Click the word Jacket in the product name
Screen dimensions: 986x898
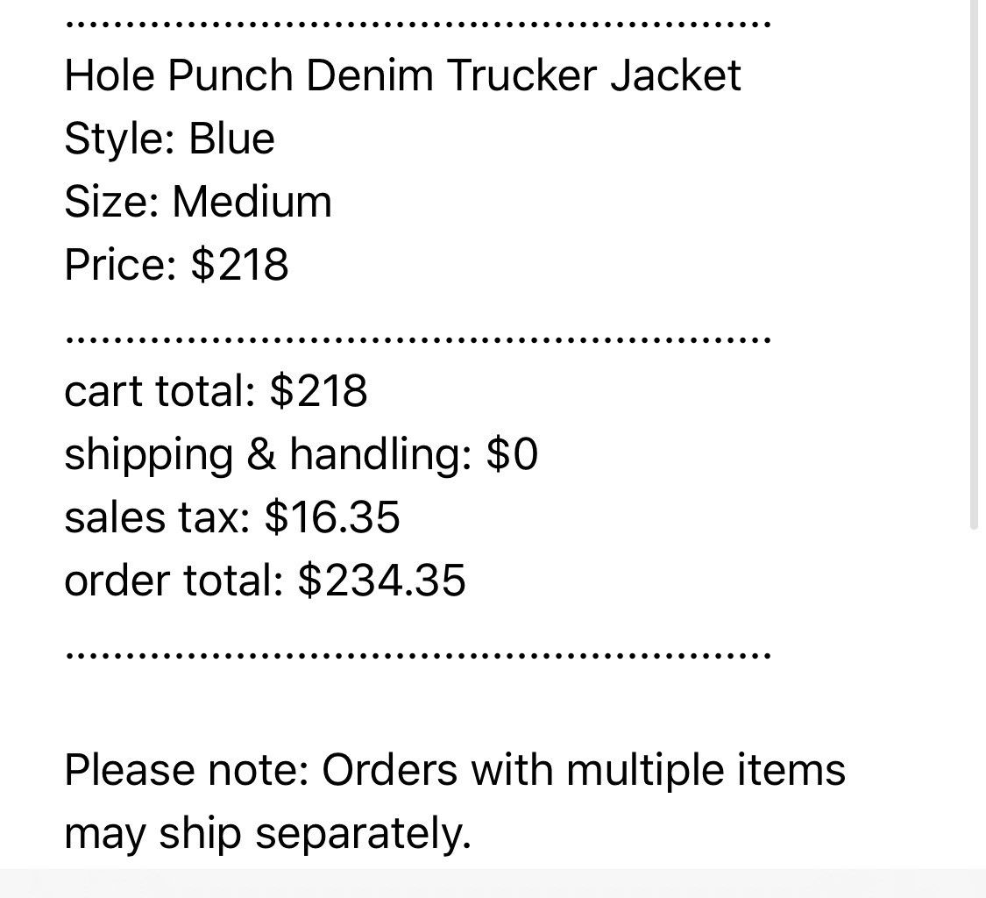(676, 75)
